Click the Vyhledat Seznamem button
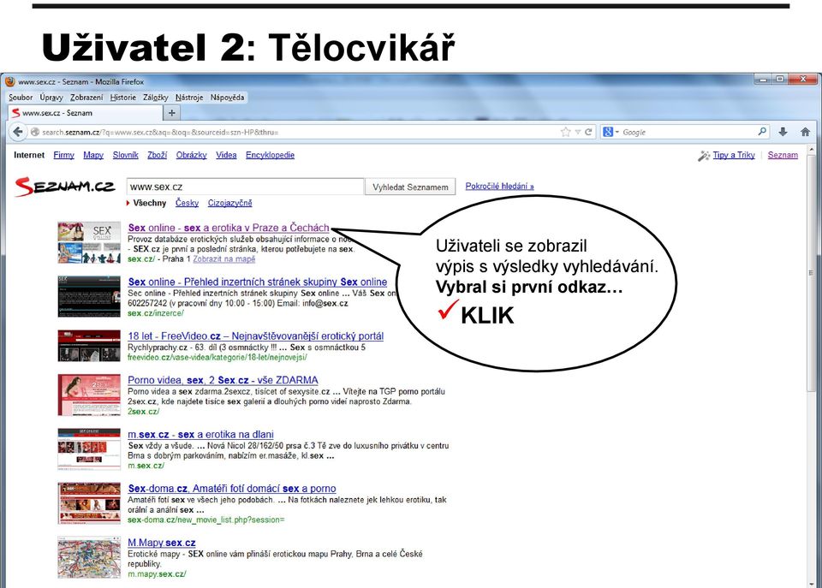The width and height of the screenshot is (822, 588). click(410, 187)
